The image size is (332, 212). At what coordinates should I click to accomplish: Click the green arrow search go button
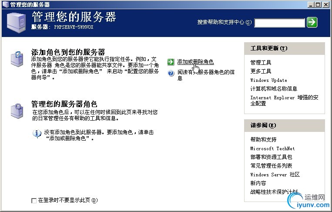pos(312,22)
